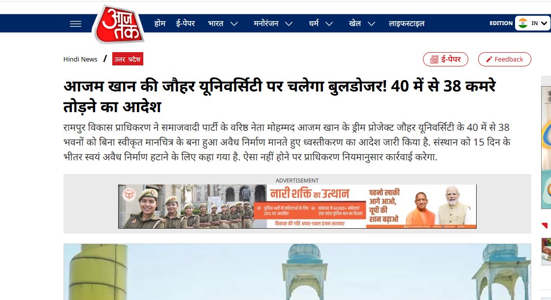
Task: Click the ADVERTISEMENT label above the banner
Action: [297, 180]
